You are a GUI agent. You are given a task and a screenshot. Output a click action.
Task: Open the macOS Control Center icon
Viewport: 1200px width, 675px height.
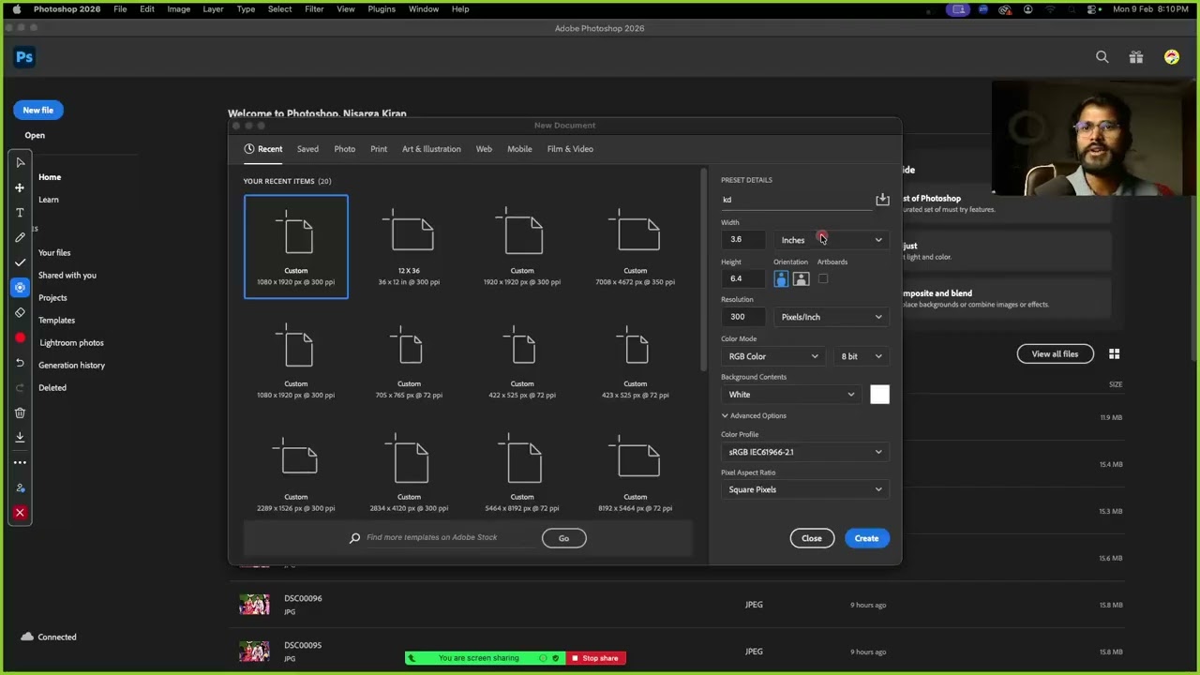pos(1094,9)
